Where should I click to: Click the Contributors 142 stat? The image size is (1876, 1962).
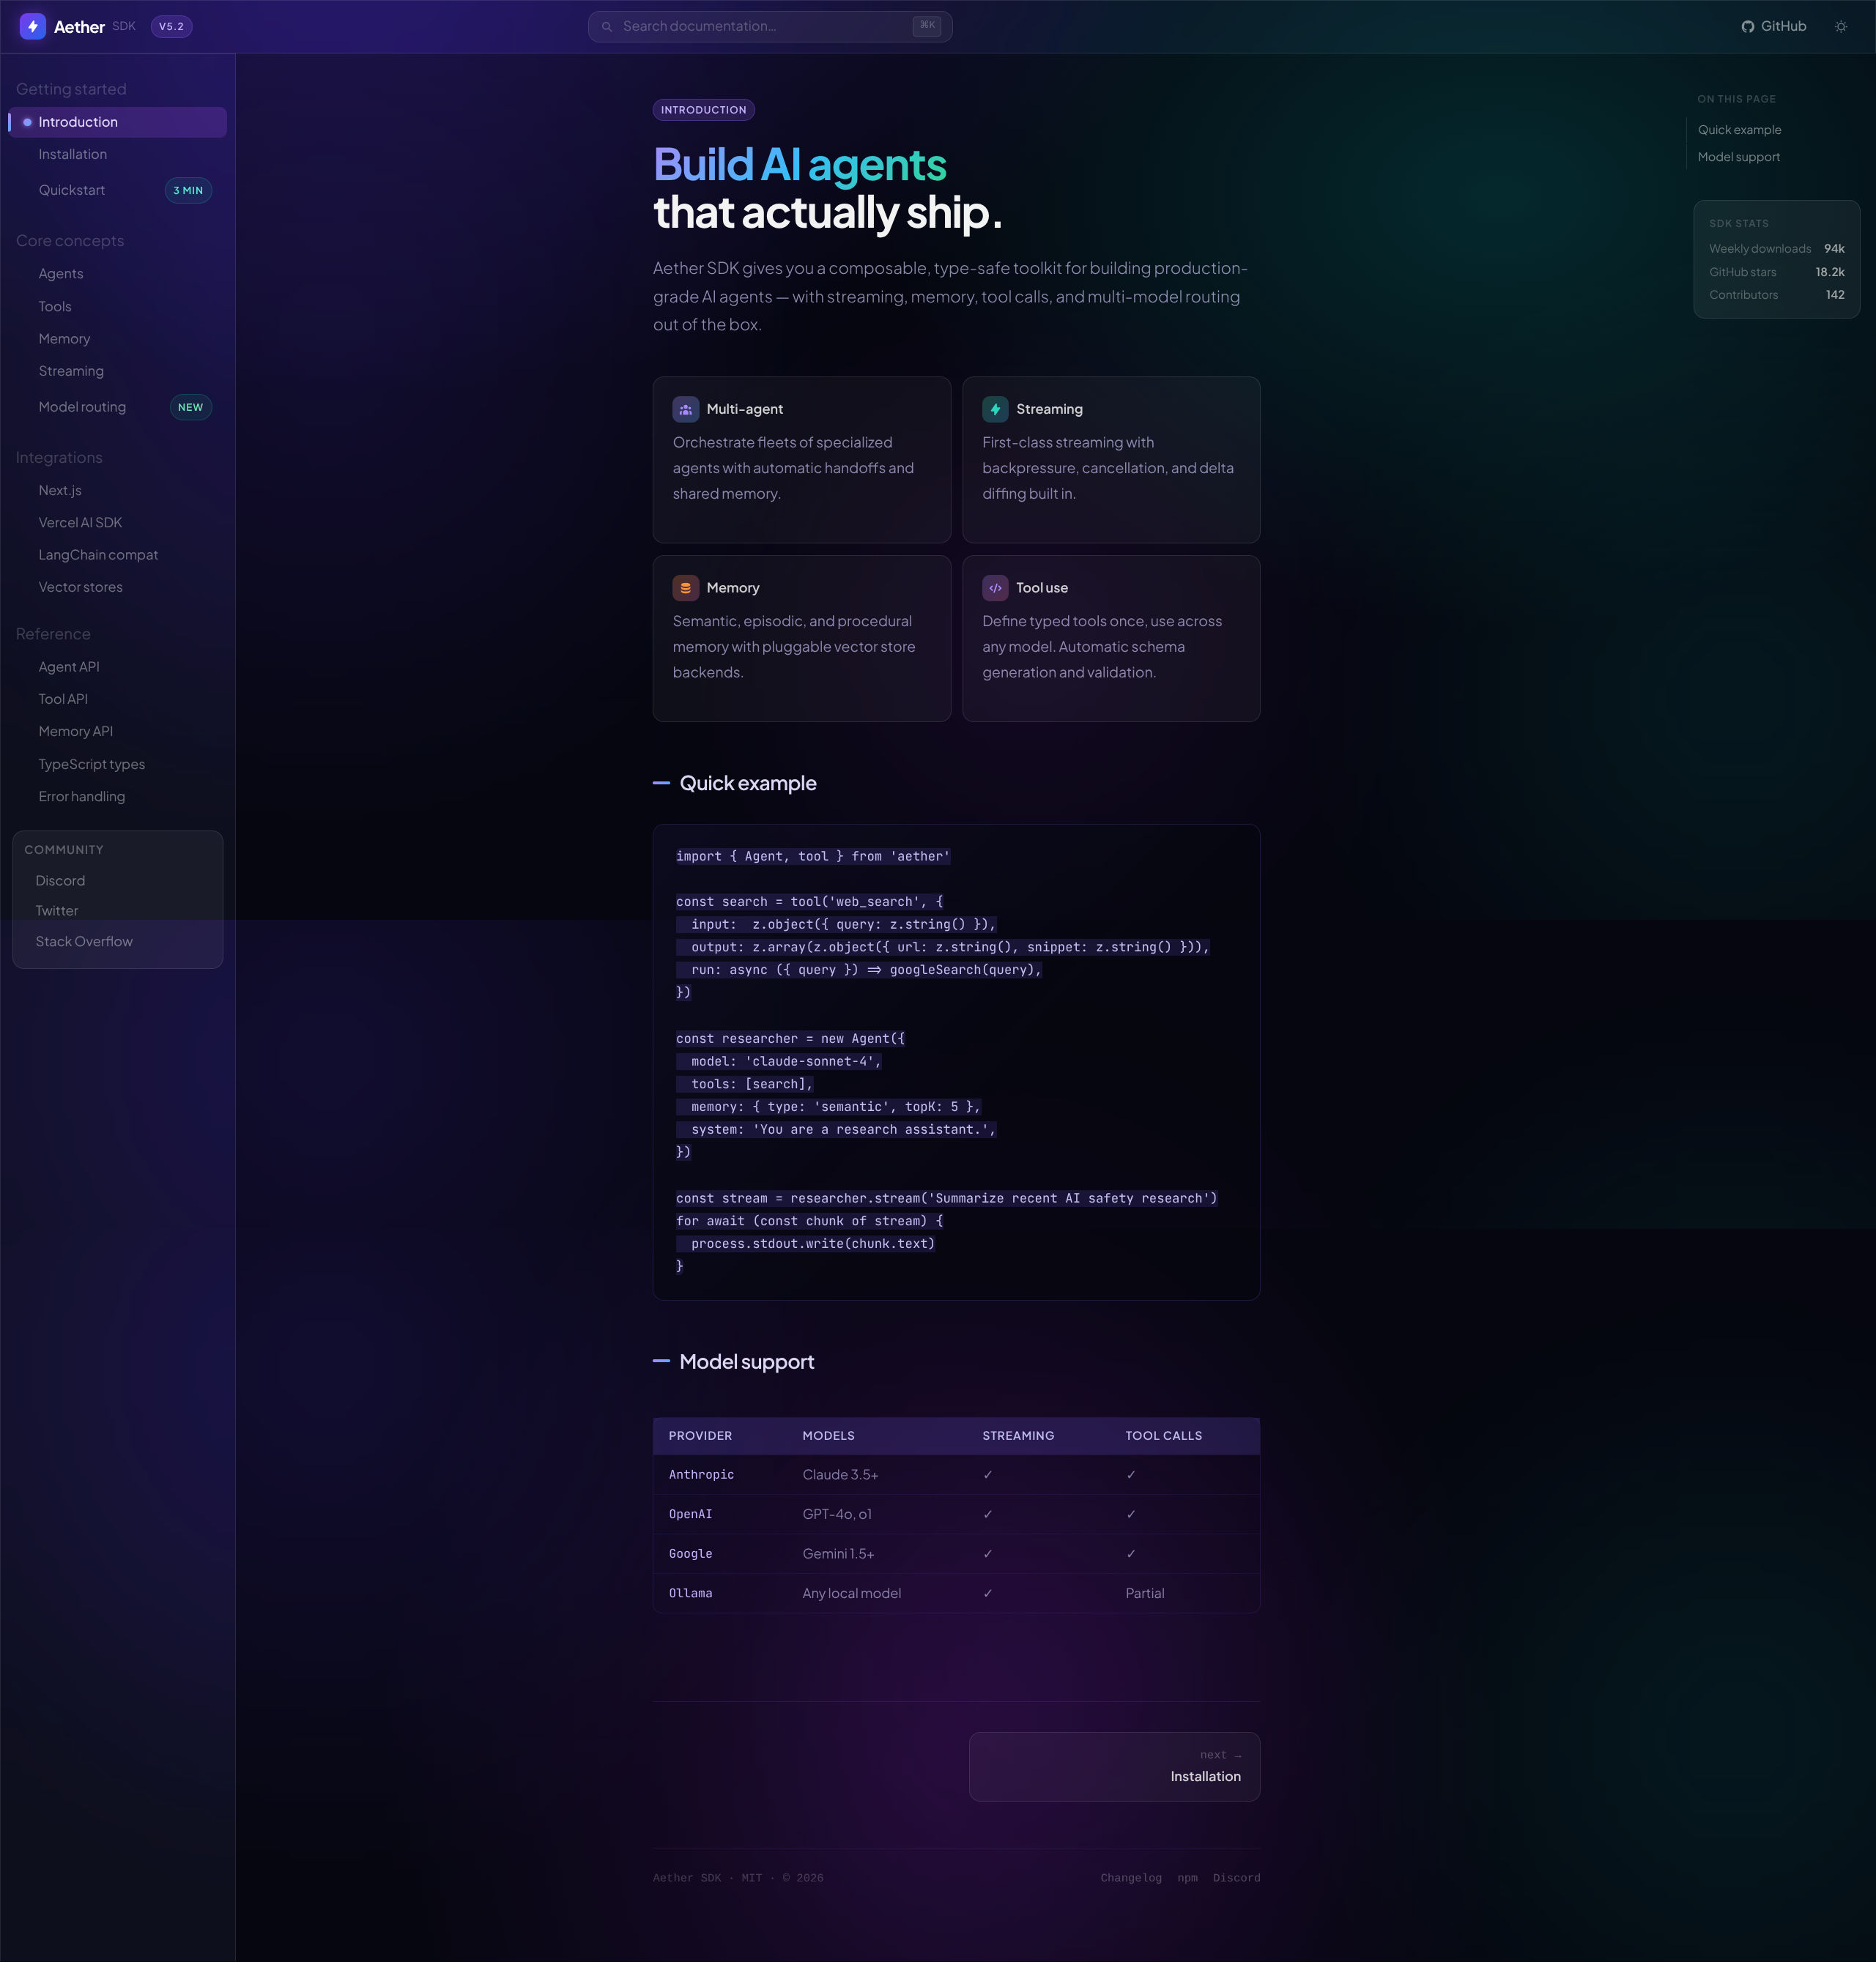[x=1776, y=295]
